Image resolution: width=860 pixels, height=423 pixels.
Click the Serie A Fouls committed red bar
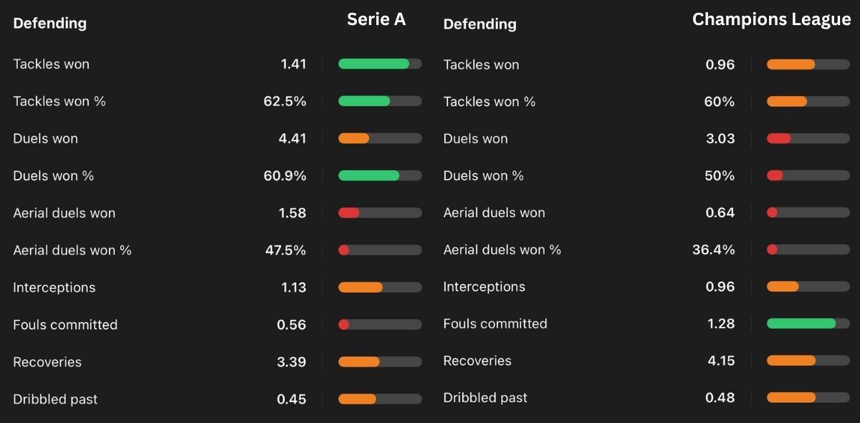(x=343, y=325)
